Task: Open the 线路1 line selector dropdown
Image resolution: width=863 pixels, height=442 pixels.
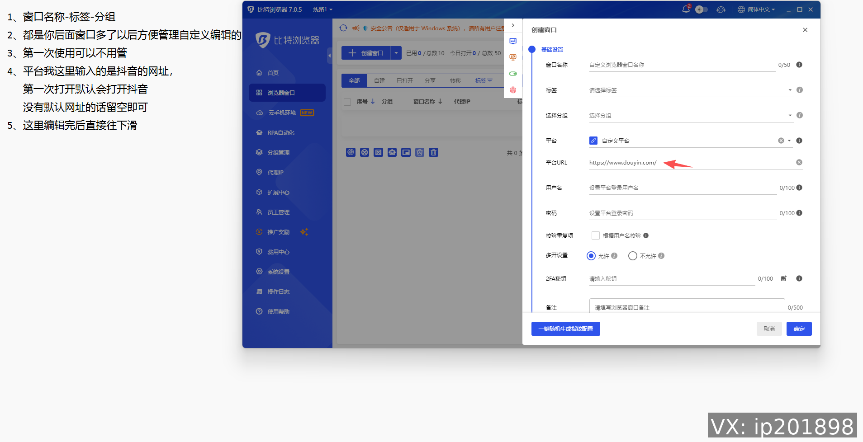Action: (322, 9)
